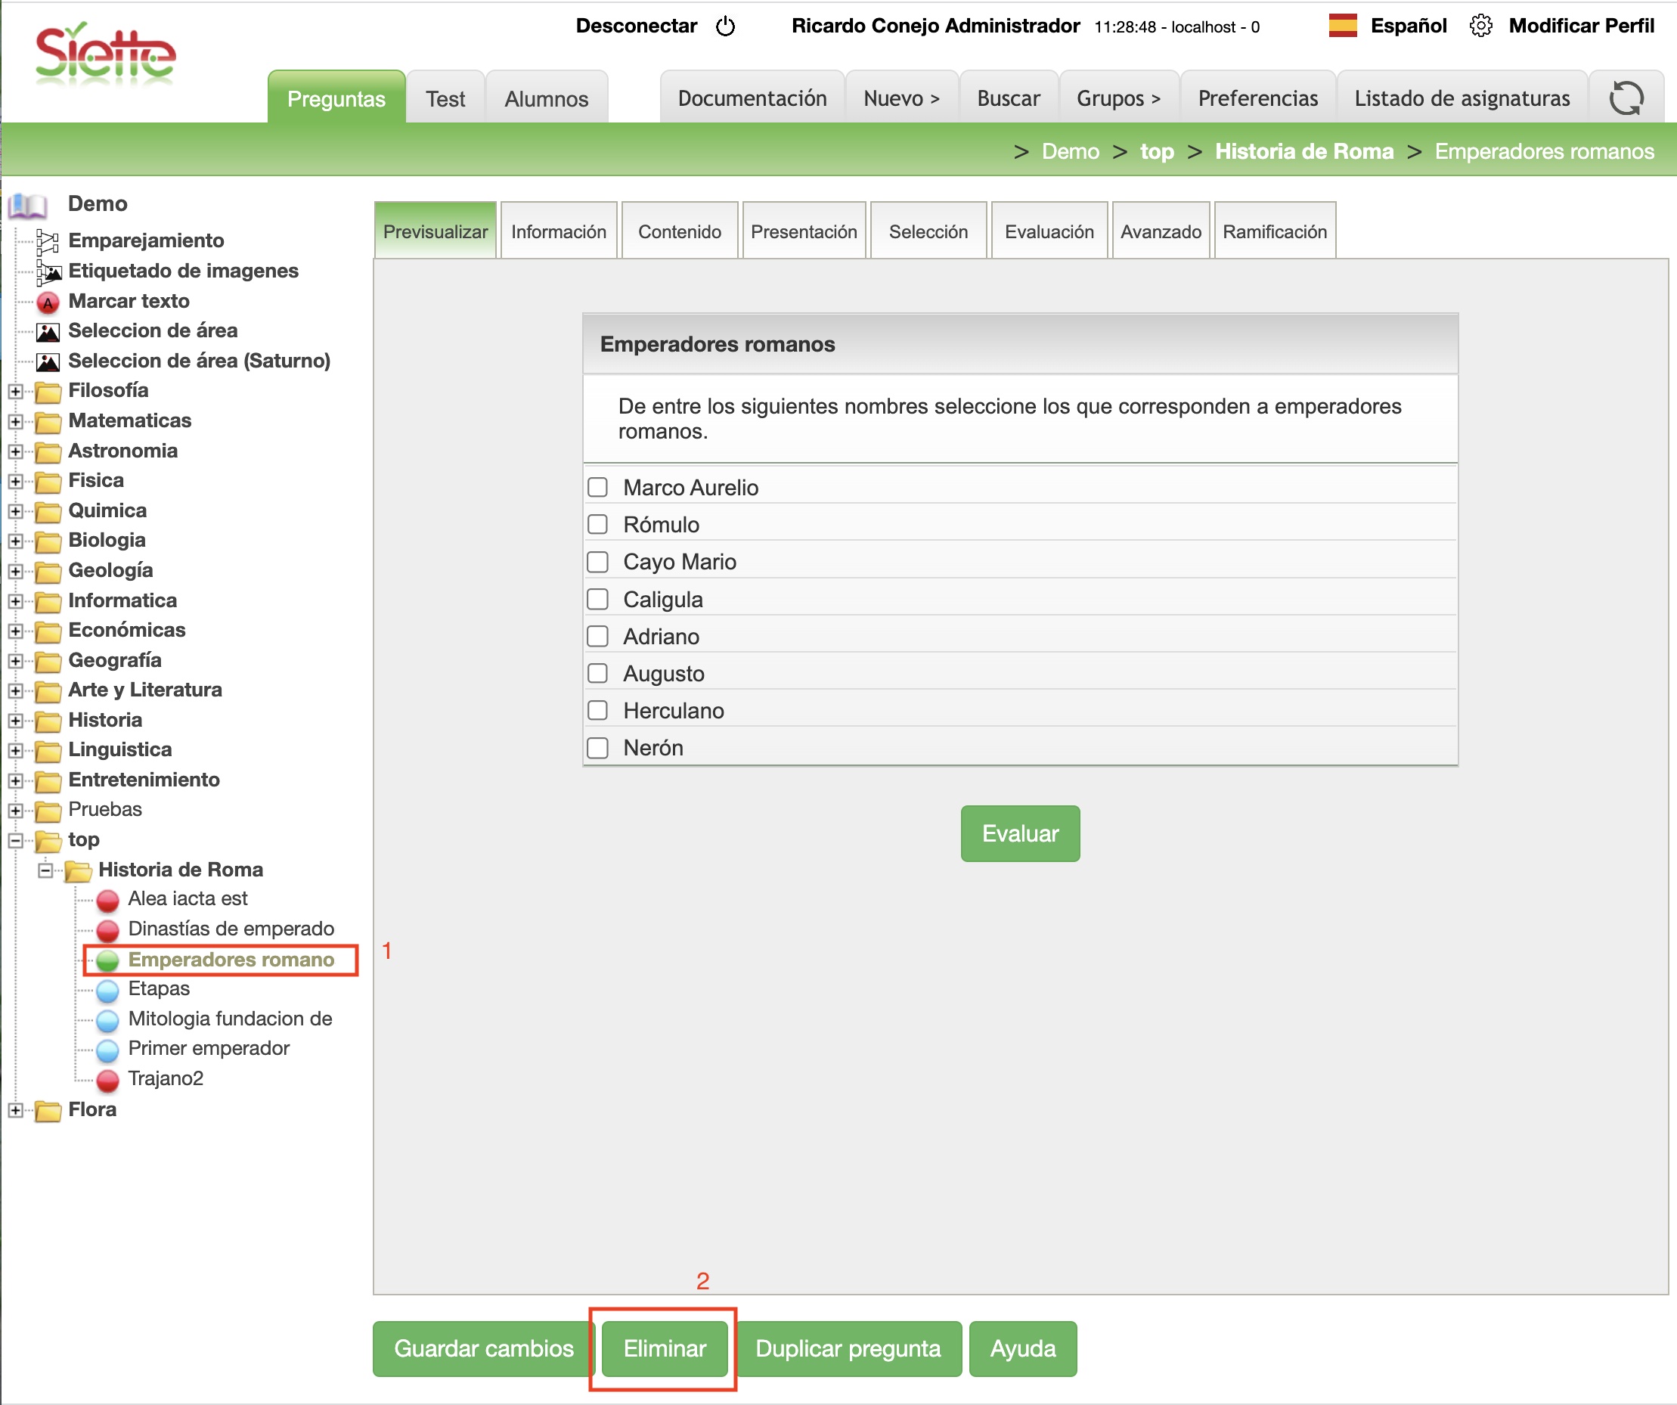Click the Siette logo

coord(104,54)
